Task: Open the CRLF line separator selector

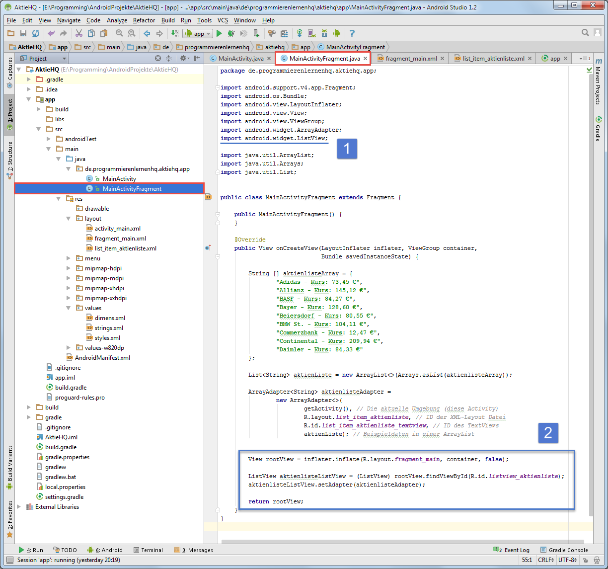Action: (545, 560)
